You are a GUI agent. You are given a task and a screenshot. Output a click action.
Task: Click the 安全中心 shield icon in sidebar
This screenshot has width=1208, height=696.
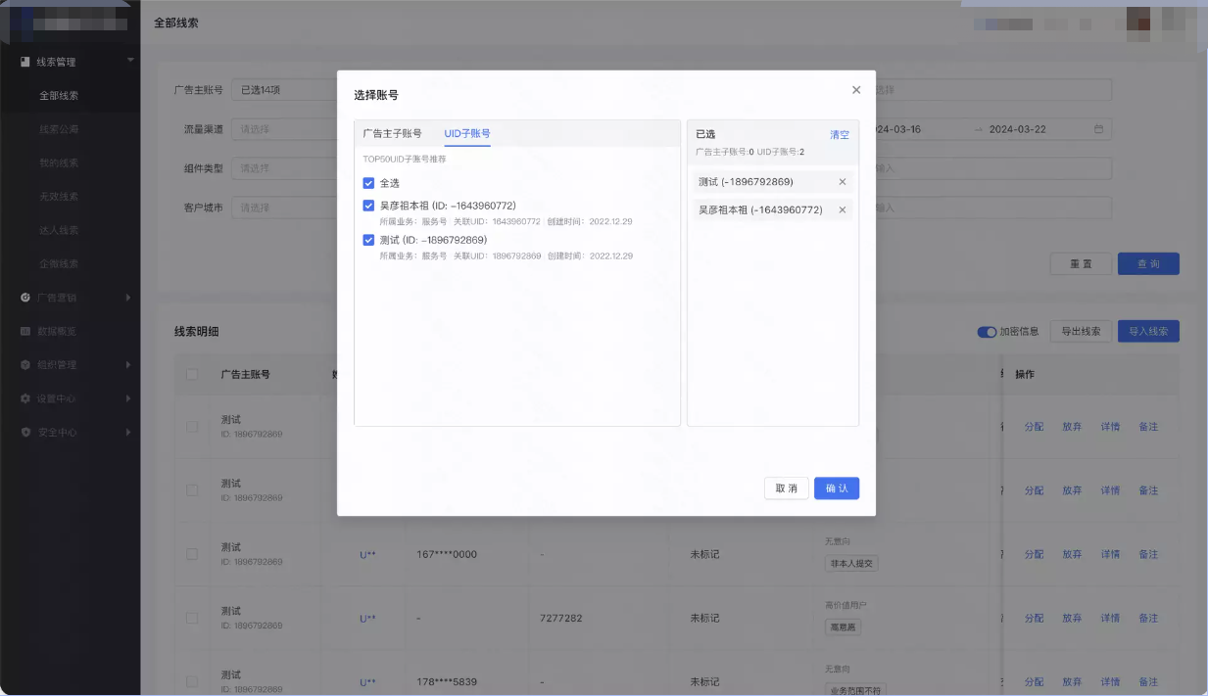(x=26, y=432)
